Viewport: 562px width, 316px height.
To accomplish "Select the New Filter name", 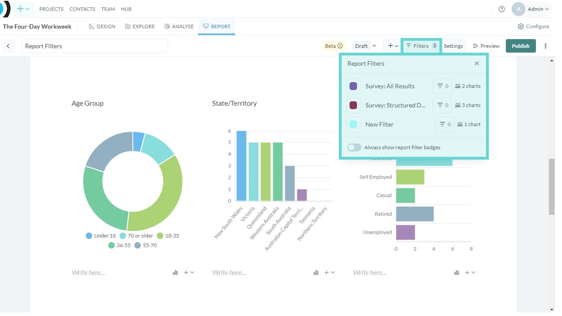I will point(379,125).
